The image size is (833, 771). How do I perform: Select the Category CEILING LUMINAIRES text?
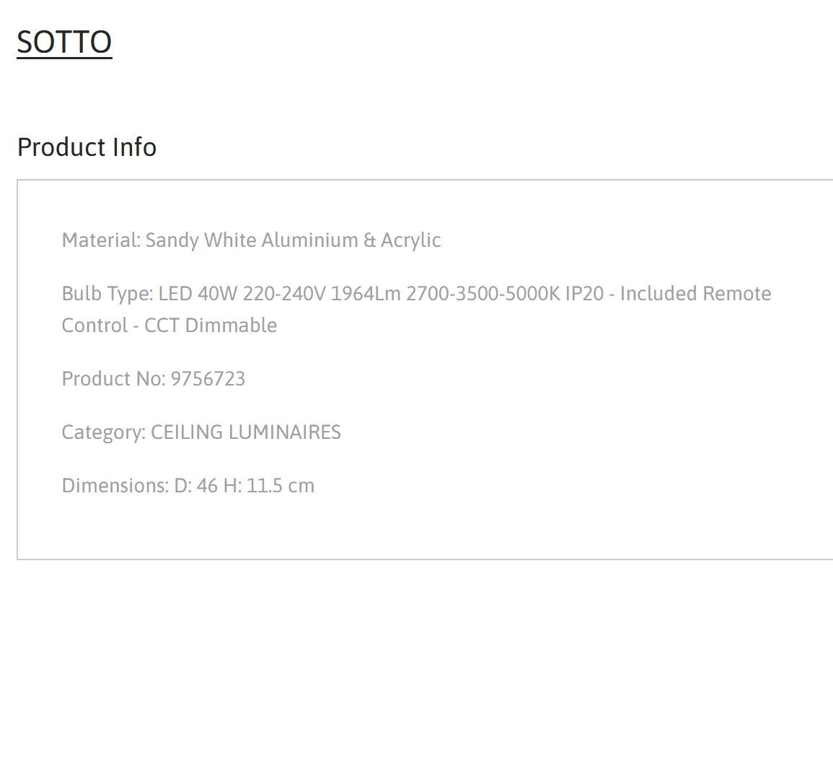(x=201, y=432)
